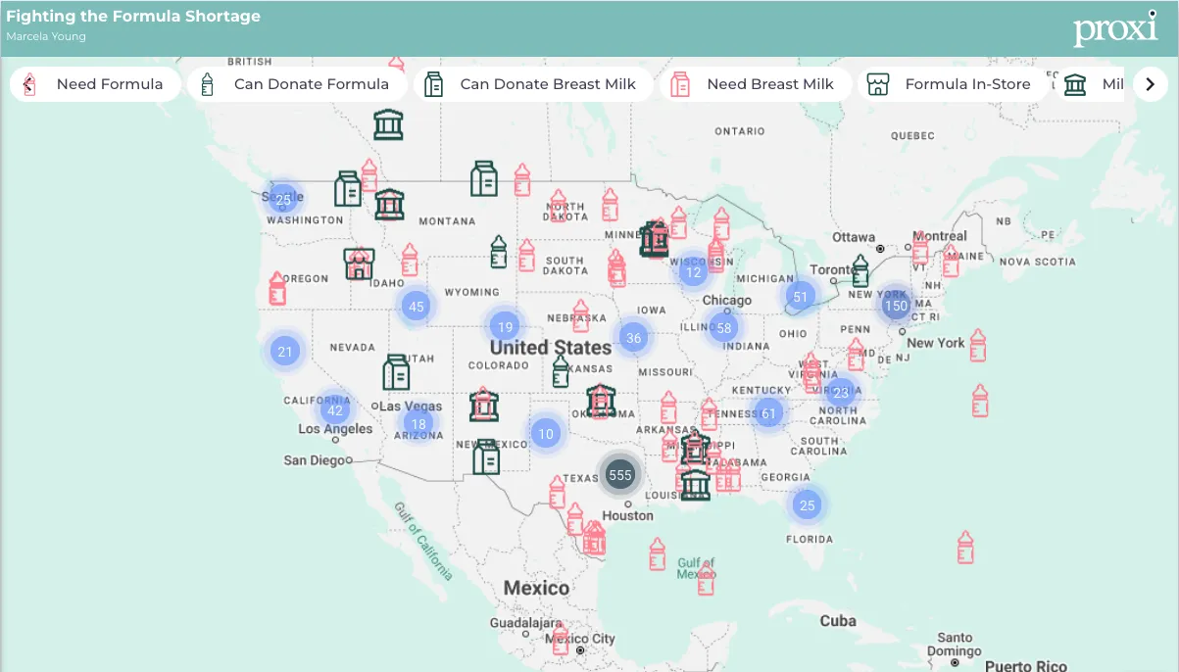Select the milk bank marker in Louisiana

pyautogui.click(x=696, y=487)
